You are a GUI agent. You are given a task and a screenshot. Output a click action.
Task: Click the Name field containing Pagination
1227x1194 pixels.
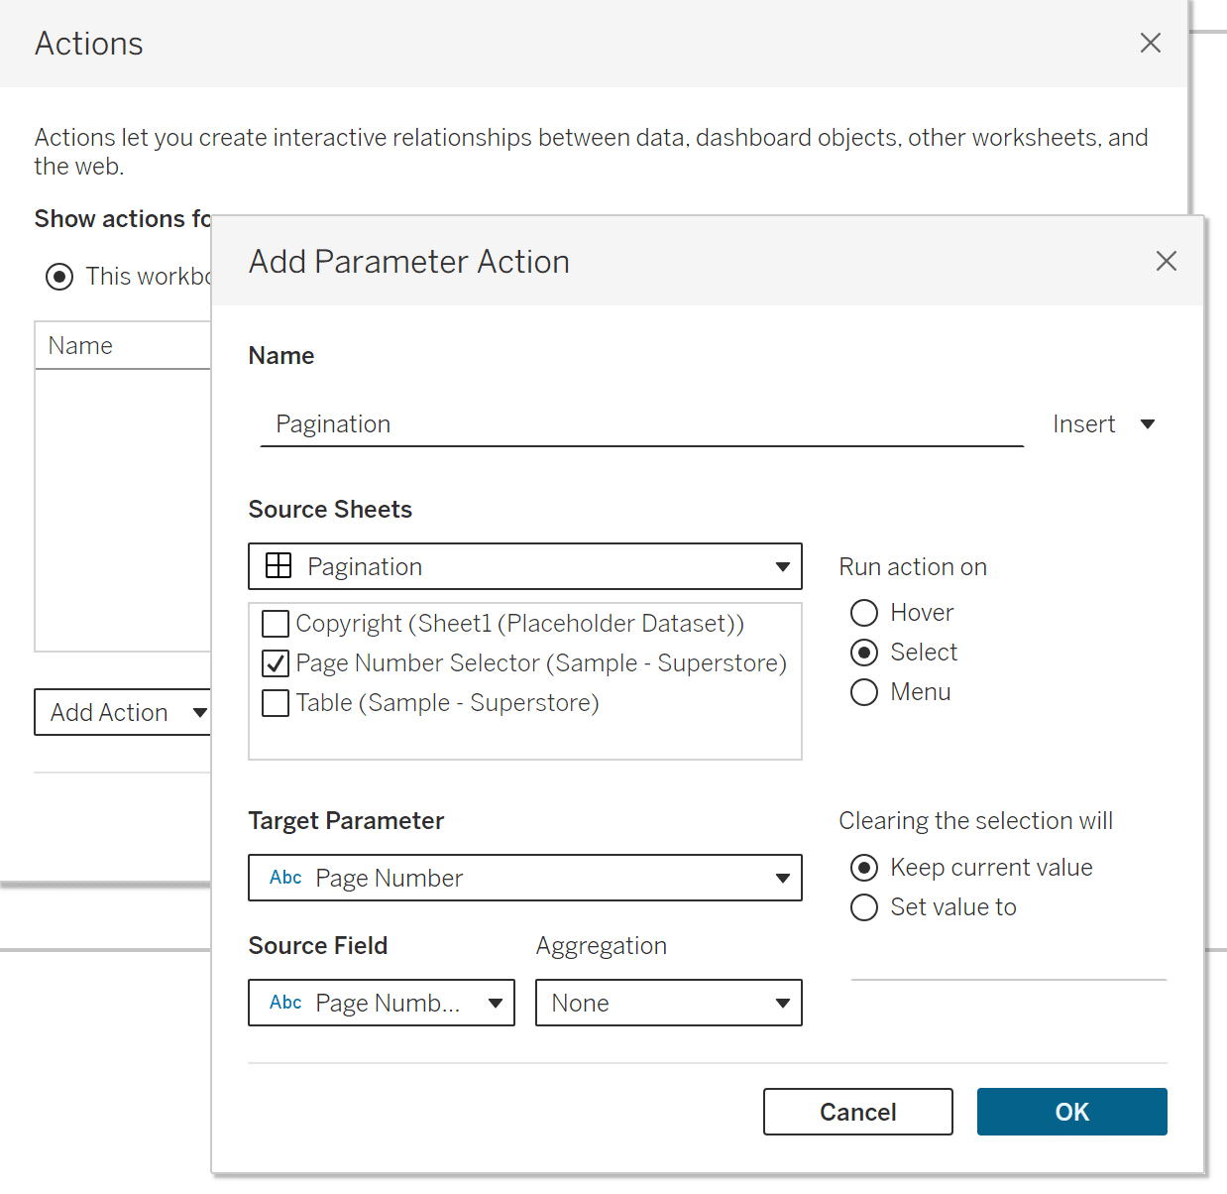[641, 424]
